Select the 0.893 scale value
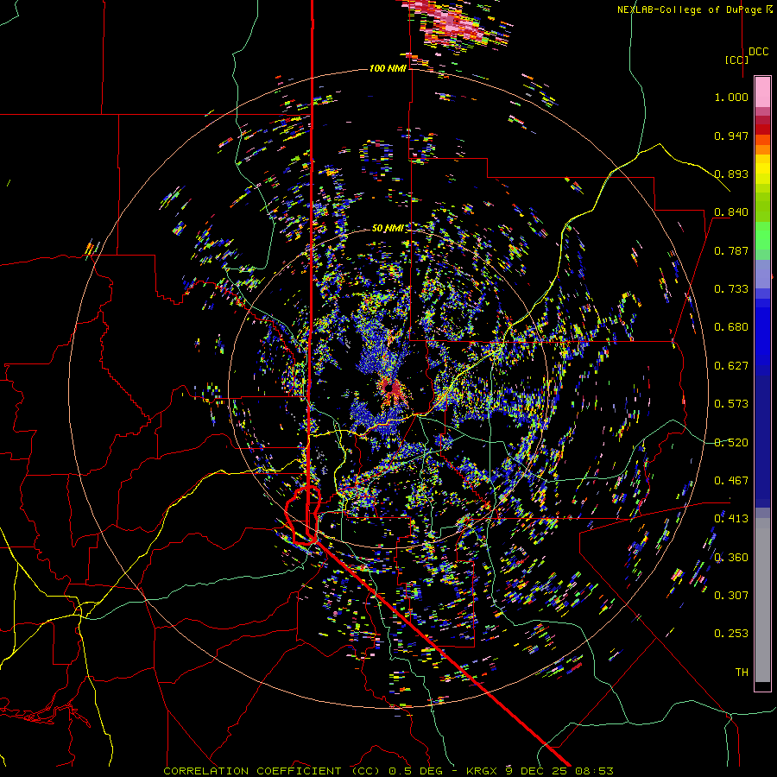This screenshot has width=777, height=777. click(731, 174)
